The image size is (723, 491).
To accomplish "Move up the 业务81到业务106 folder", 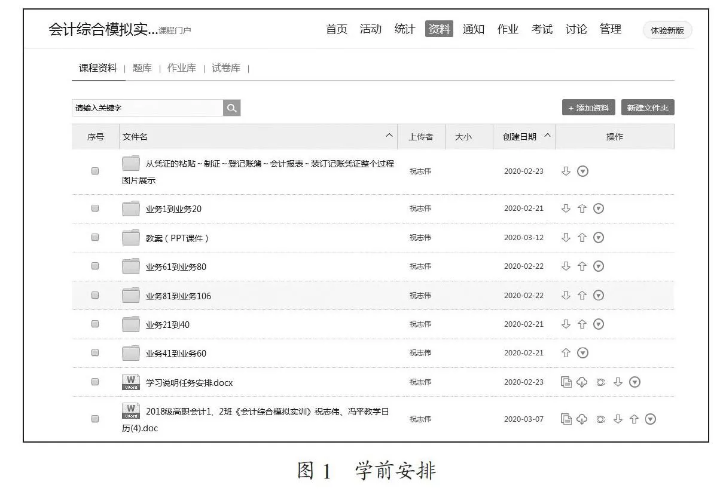I will click(582, 295).
